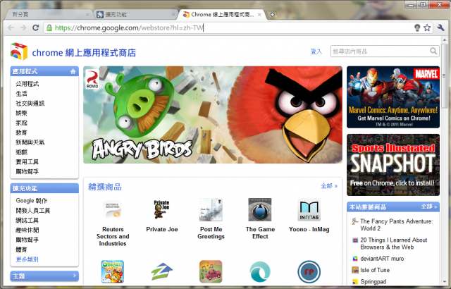
Task: Select the 遊戲 category
Action: point(21,152)
